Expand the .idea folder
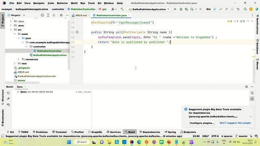Screen dimensions: 260x146 [x=11, y=21]
